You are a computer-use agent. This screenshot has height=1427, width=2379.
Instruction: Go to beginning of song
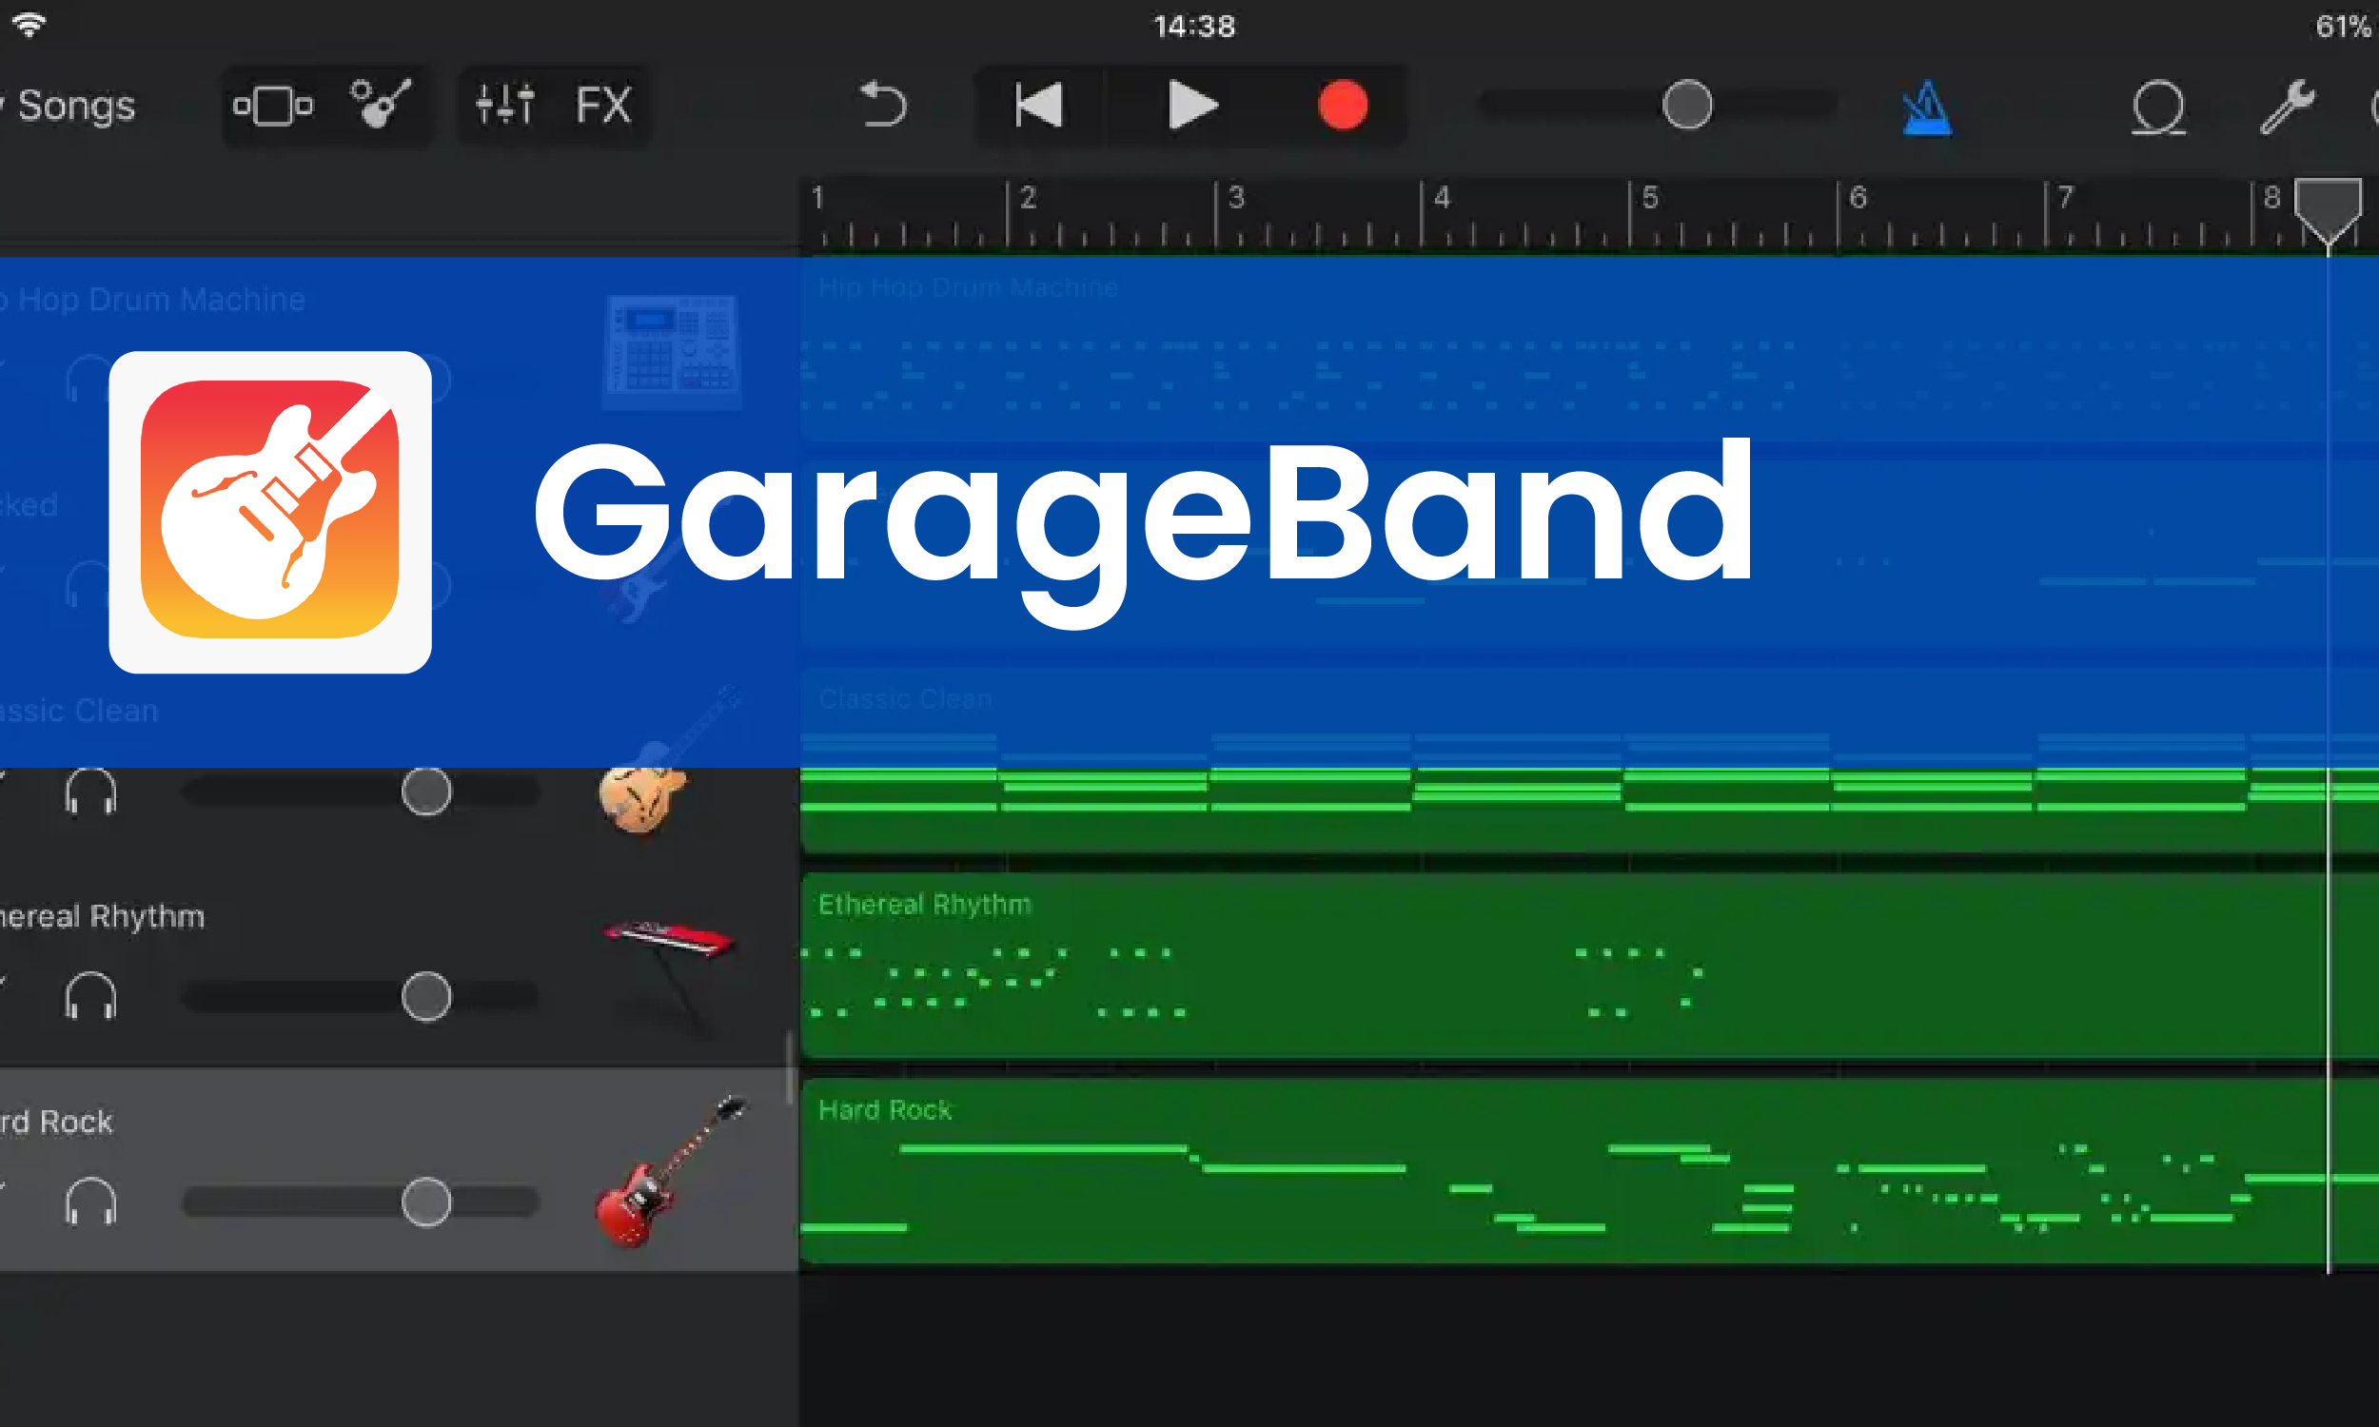point(1039,105)
